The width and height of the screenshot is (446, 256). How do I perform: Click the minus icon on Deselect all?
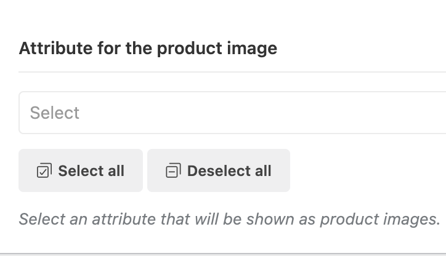172,171
